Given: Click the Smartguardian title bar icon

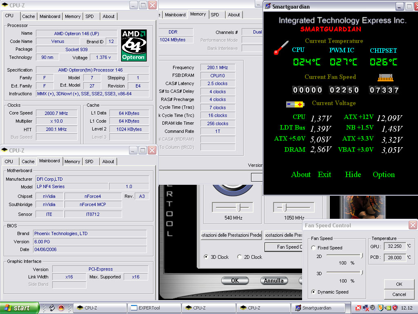Looking at the screenshot, I should [x=268, y=6].
